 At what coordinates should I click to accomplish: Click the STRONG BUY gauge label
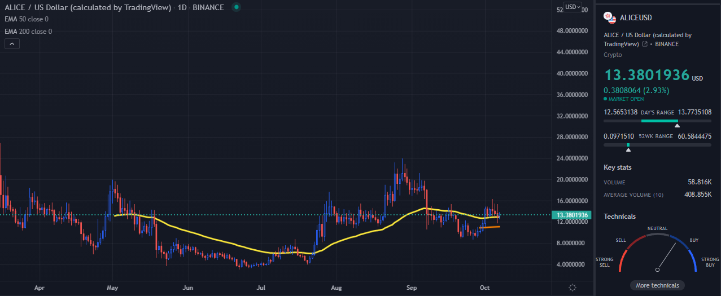point(710,262)
